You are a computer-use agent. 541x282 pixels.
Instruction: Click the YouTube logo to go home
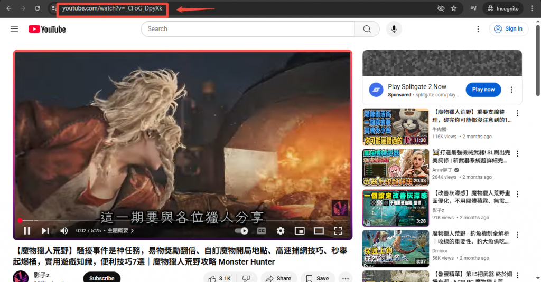(x=47, y=30)
